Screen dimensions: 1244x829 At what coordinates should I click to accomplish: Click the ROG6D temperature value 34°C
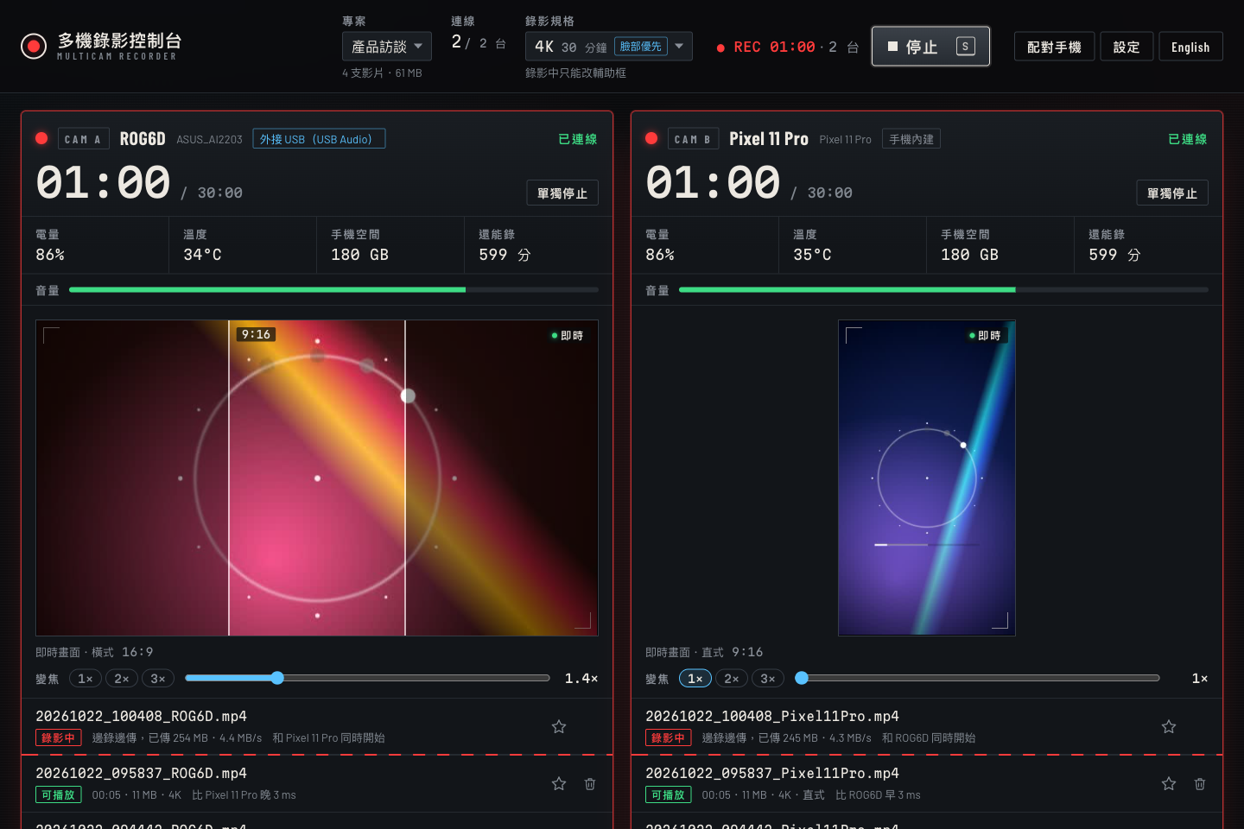tap(202, 255)
